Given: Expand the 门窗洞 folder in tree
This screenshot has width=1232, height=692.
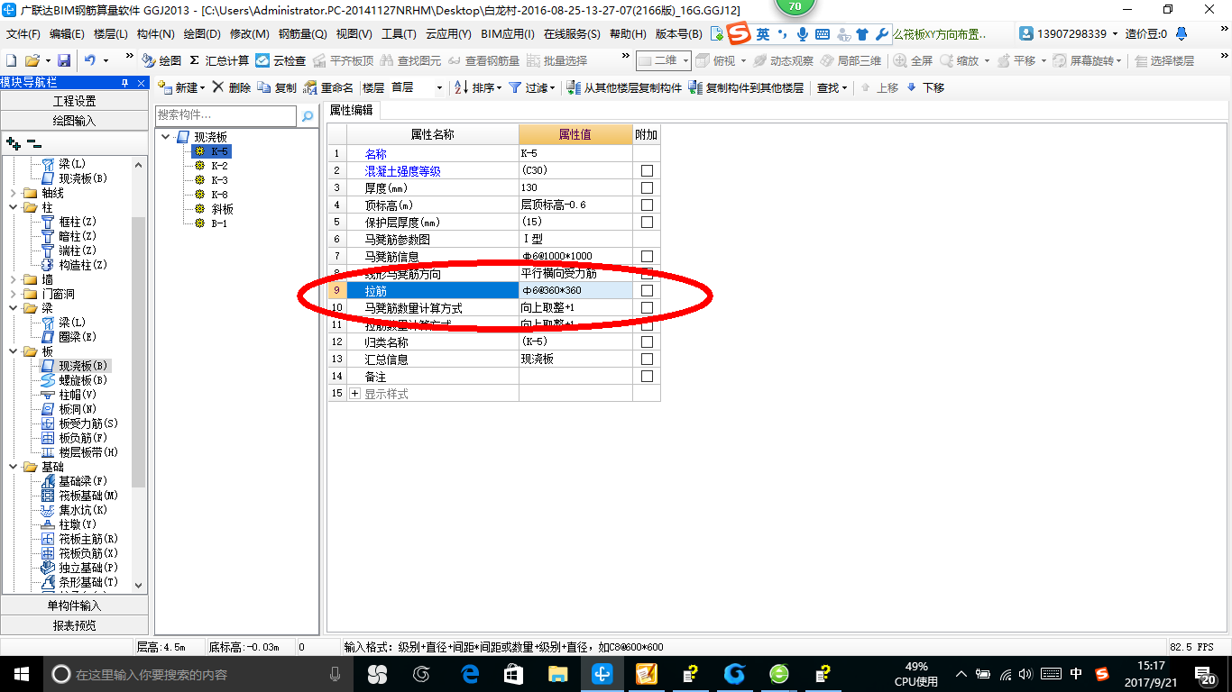Looking at the screenshot, I should [13, 294].
